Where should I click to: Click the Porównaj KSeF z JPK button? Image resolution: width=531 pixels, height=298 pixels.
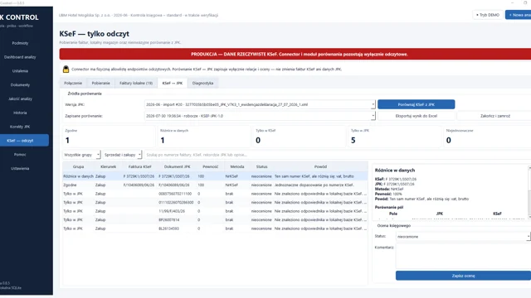(417, 104)
